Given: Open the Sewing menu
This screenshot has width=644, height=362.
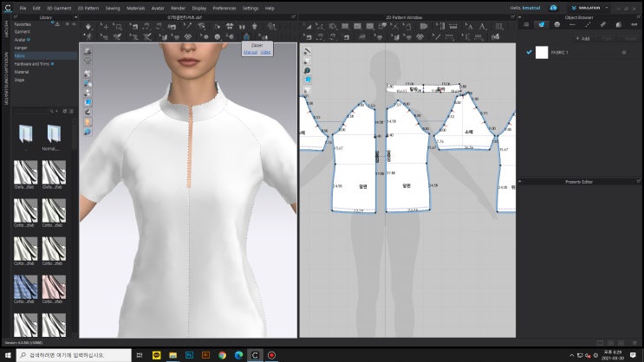Looking at the screenshot, I should [112, 8].
